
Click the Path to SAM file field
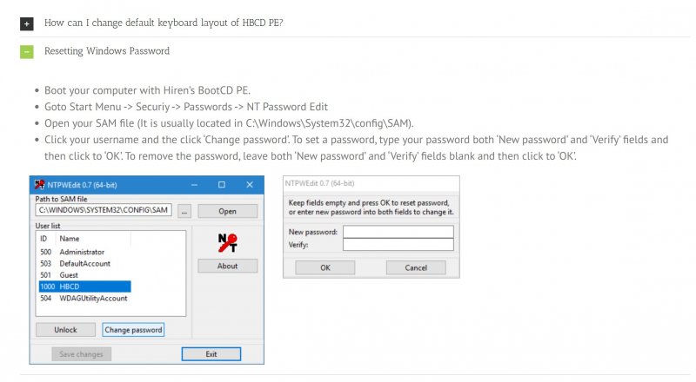(104, 210)
